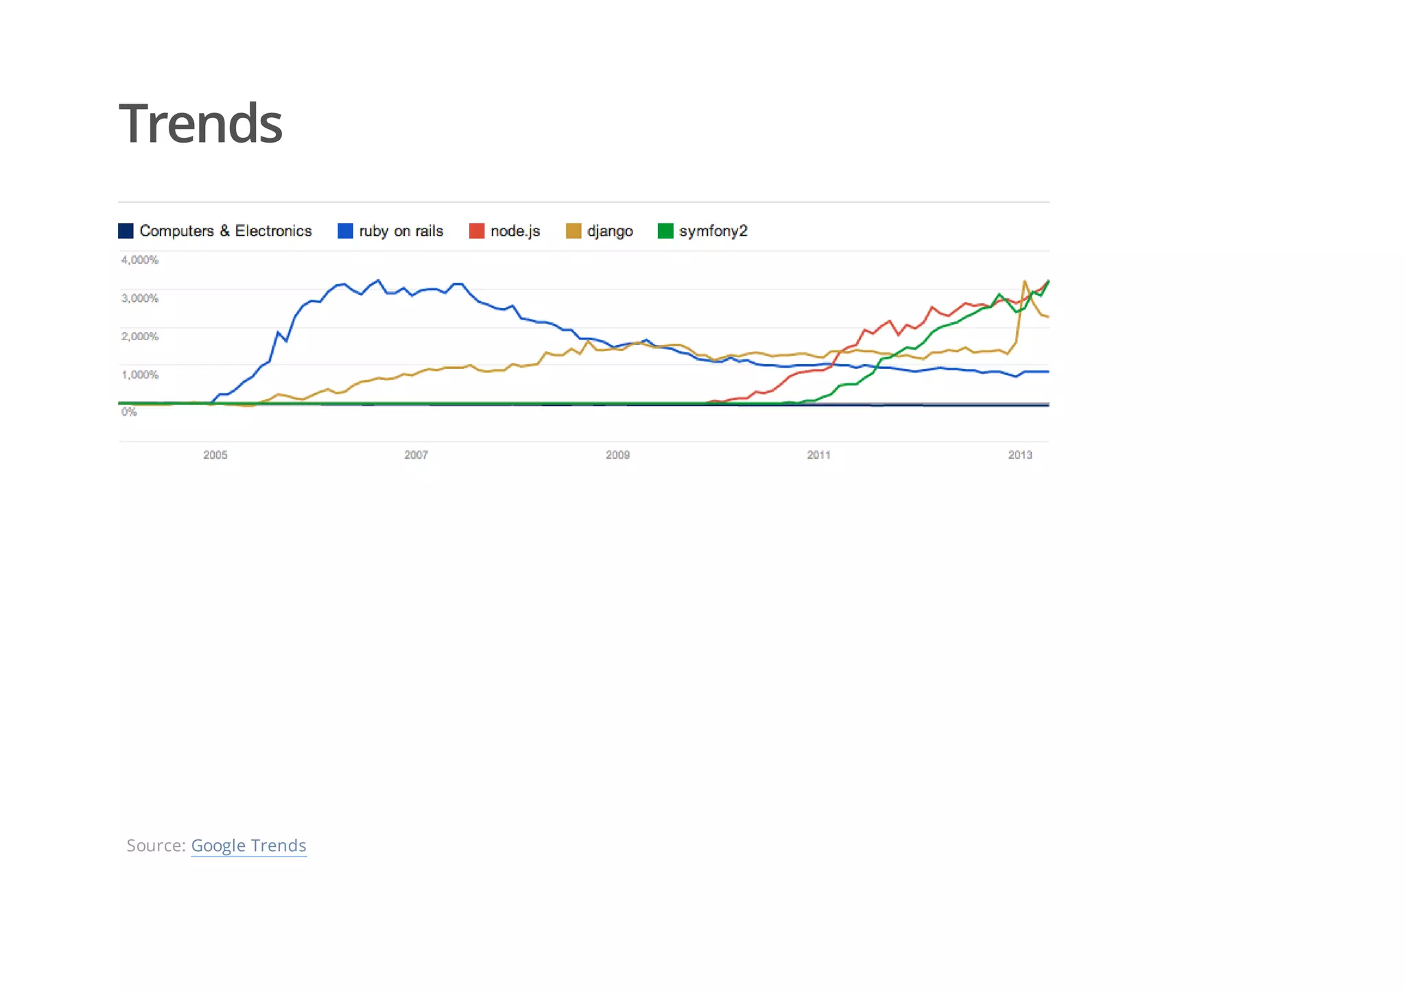The image size is (1405, 991).
Task: Click the green symfony2 legend swatch
Action: 665,231
